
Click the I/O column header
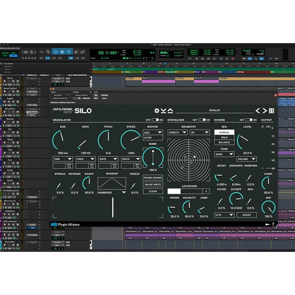pyautogui.click(x=58, y=75)
